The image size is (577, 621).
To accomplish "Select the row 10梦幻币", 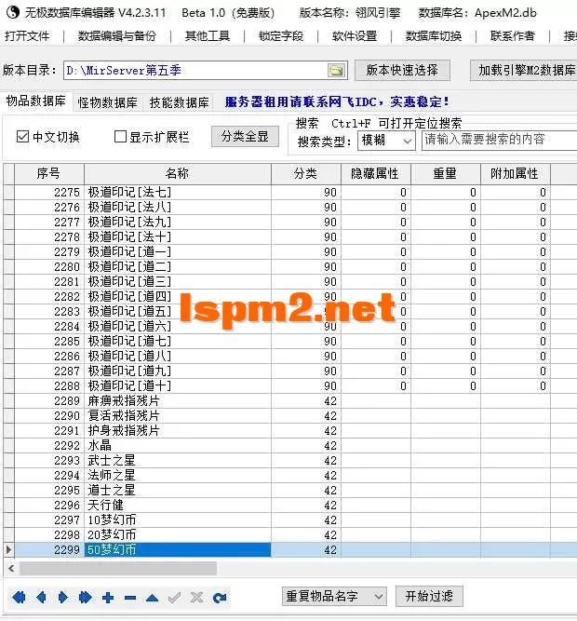I will click(x=289, y=520).
